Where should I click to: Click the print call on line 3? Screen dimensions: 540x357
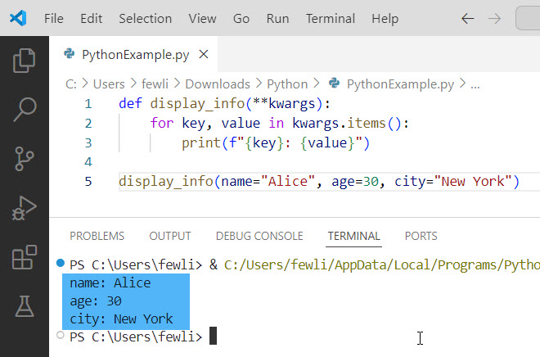[x=276, y=142]
